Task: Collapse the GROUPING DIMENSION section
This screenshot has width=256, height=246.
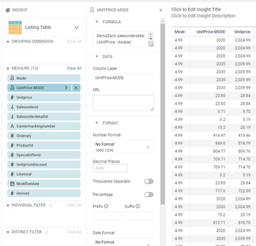Action: [x=8, y=42]
